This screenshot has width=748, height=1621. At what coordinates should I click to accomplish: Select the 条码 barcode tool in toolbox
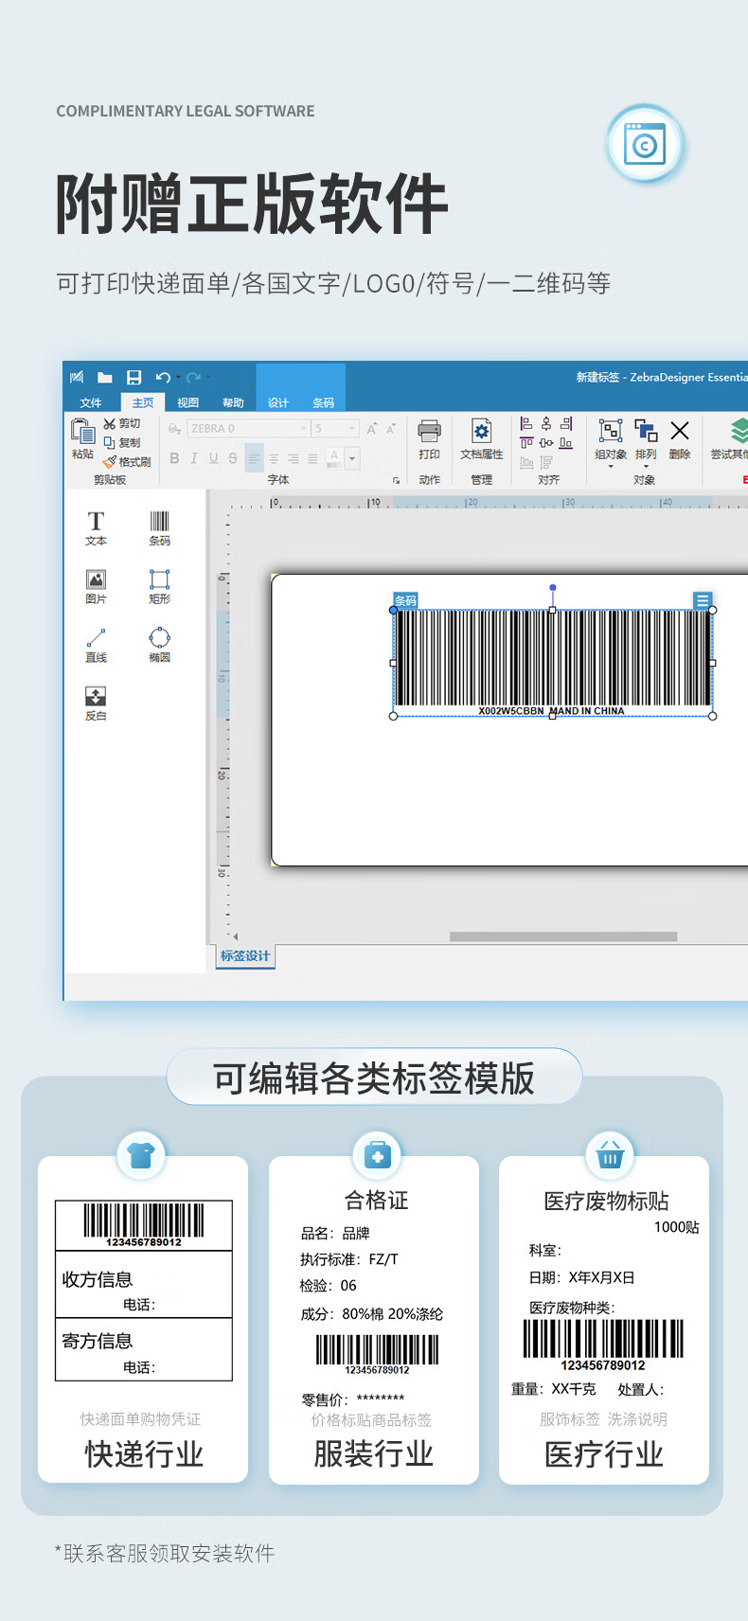tap(159, 527)
